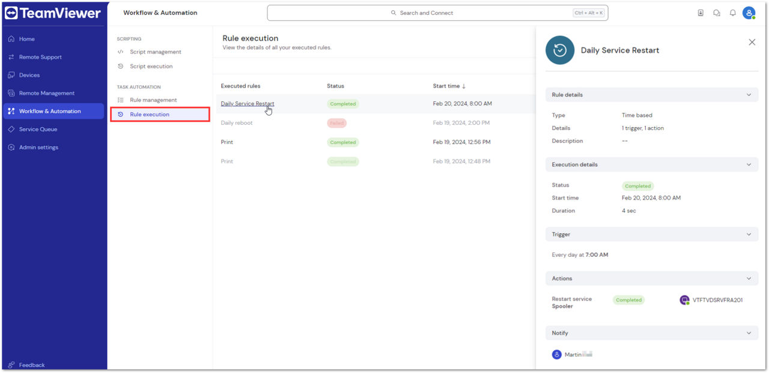This screenshot has width=769, height=373.
Task: Sort by Start time column
Action: tap(449, 86)
